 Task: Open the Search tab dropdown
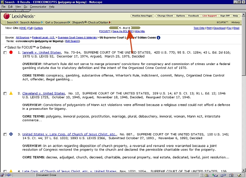click(12, 23)
